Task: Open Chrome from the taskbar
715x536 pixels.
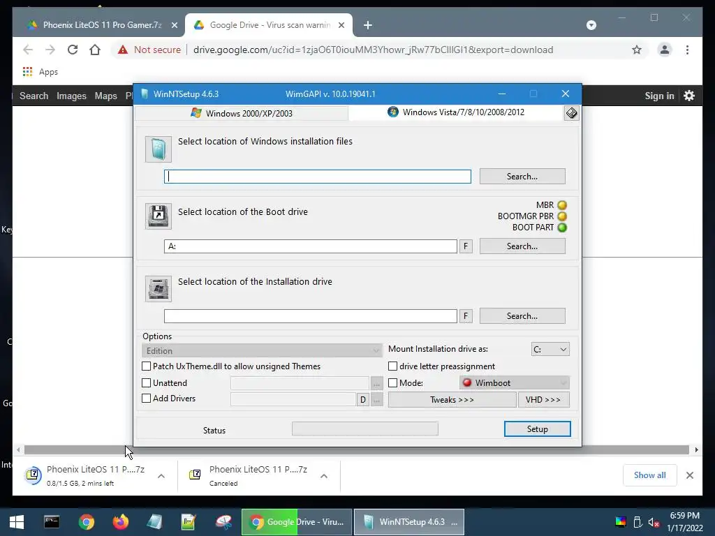Action: point(86,522)
